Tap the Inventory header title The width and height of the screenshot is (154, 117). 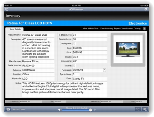[x=13, y=16]
